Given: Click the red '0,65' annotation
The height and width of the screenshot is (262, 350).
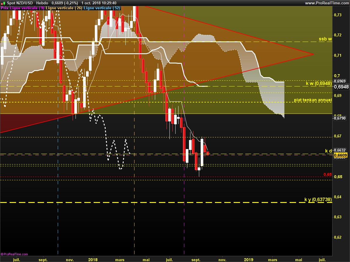Looking at the screenshot, I should pyautogui.click(x=328, y=174).
